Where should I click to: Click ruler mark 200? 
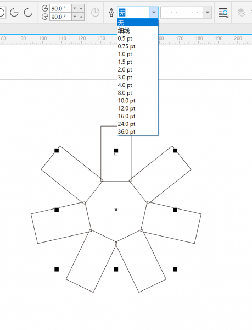[x=238, y=38]
